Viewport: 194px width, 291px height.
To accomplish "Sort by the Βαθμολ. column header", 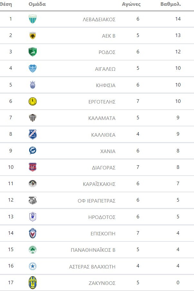I will pos(171,5).
